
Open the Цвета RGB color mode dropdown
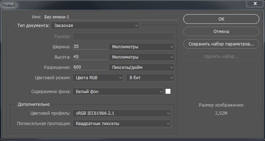pyautogui.click(x=98, y=78)
